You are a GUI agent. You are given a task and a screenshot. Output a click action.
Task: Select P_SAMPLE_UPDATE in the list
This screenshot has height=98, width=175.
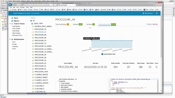(41, 83)
